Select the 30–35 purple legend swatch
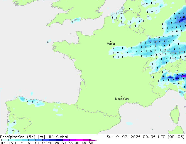 (66, 140)
